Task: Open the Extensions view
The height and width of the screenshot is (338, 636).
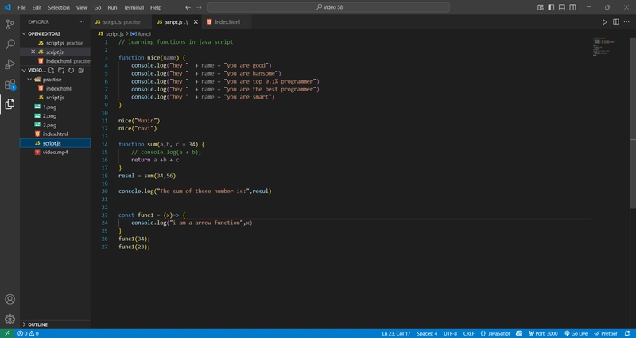Action: pyautogui.click(x=10, y=84)
